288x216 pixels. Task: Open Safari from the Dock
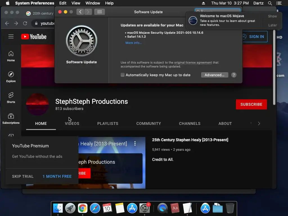coord(95,208)
